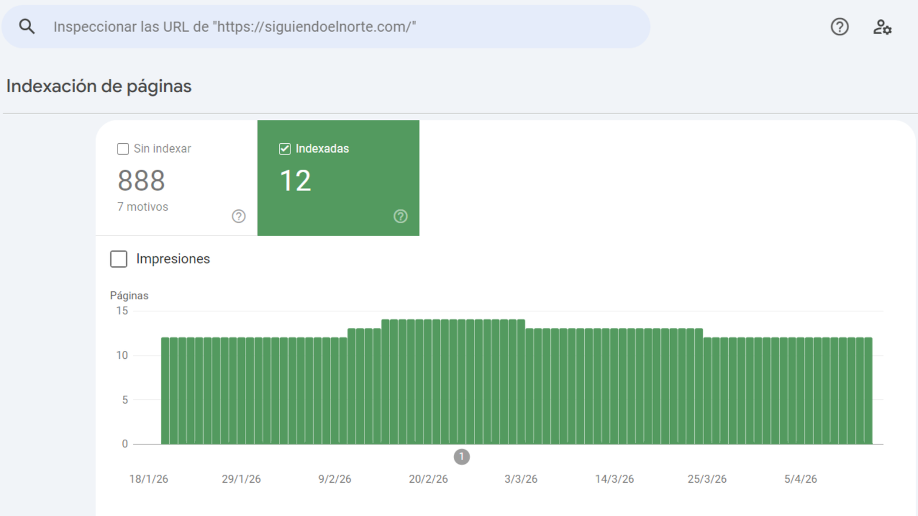Select the 888 count in Sin indexar
This screenshot has height=516, width=918.
coord(141,181)
